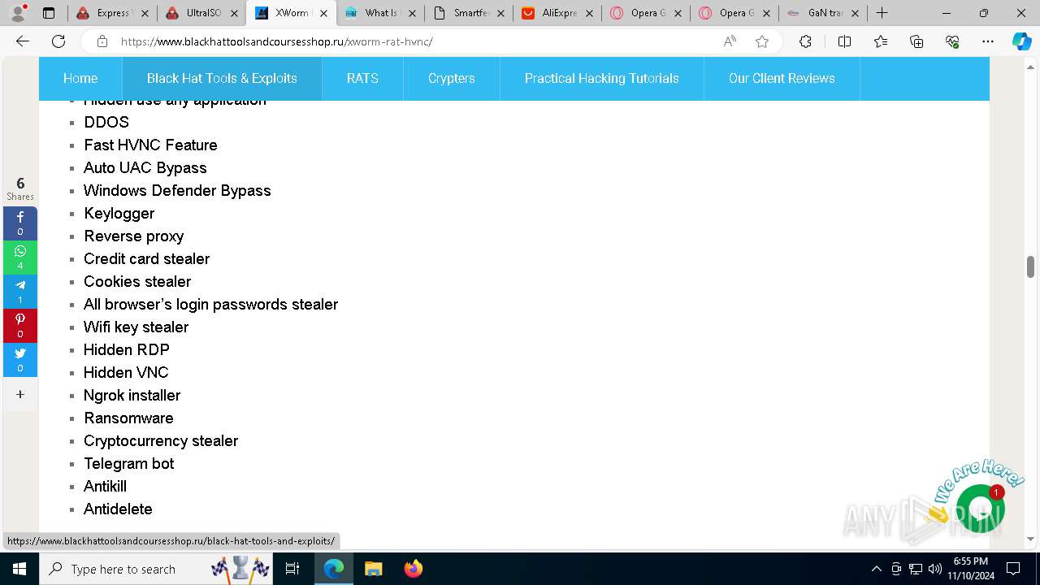View site information via the lock icon

point(102,41)
